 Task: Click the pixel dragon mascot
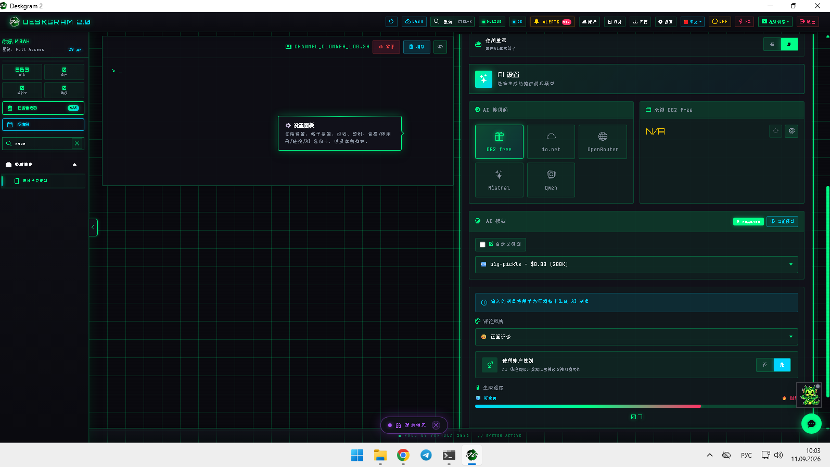pos(810,395)
